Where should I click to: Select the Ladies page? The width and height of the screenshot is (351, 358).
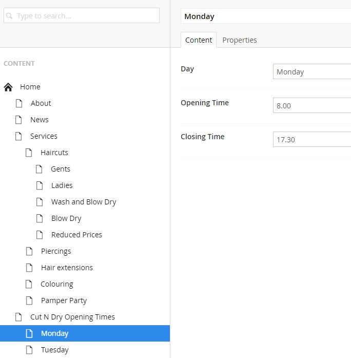[x=62, y=185]
